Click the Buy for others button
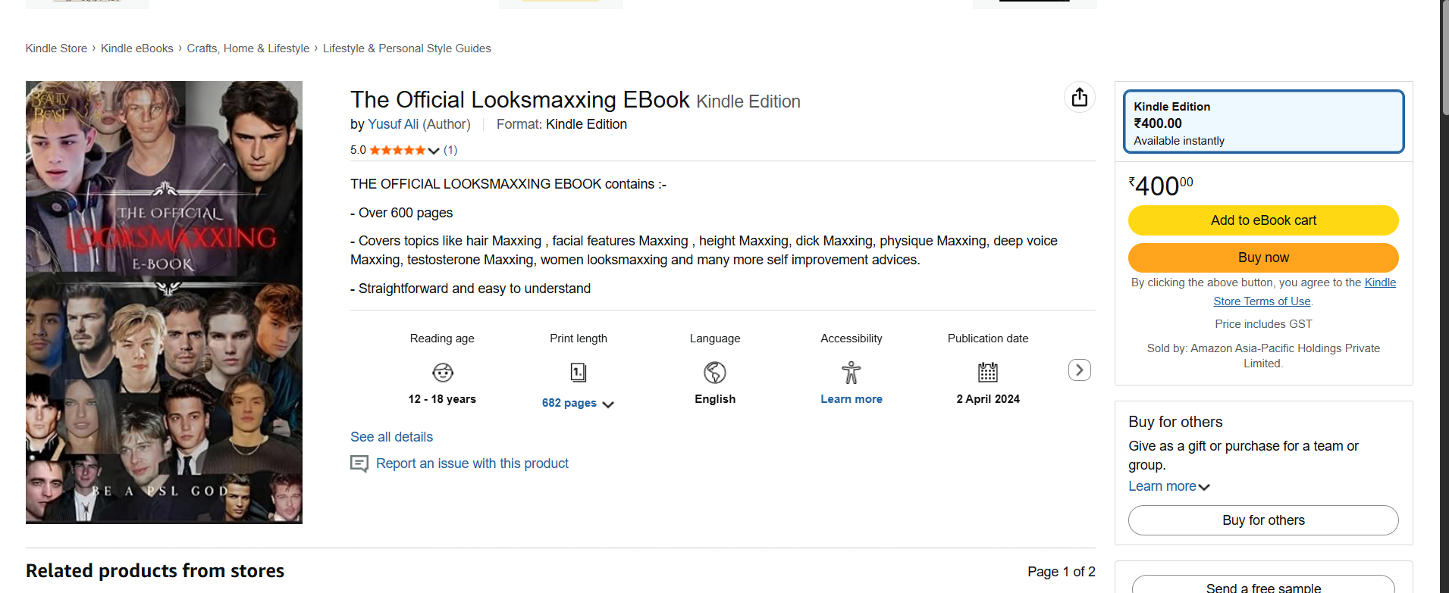1449x593 pixels. tap(1263, 520)
